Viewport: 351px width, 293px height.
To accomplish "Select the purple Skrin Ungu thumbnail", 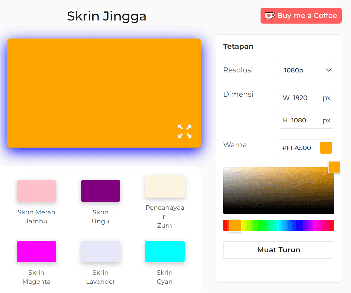I will (x=100, y=190).
